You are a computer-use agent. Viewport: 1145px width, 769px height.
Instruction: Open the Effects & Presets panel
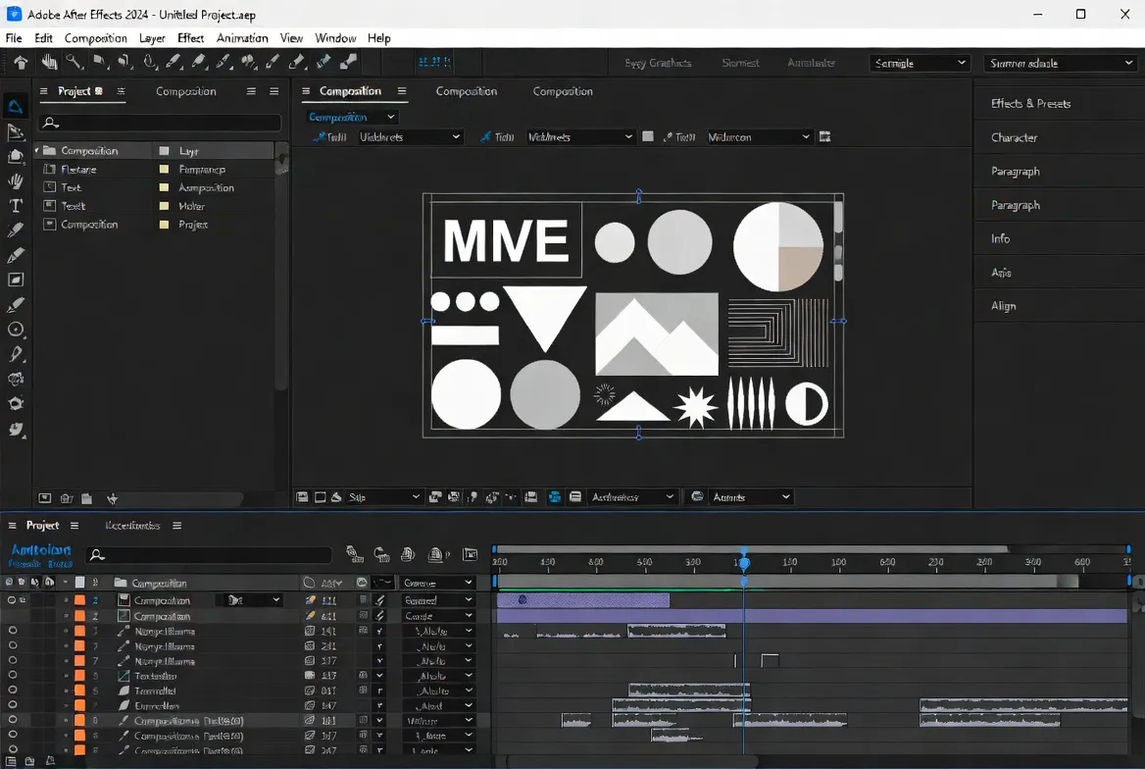pyautogui.click(x=1030, y=104)
